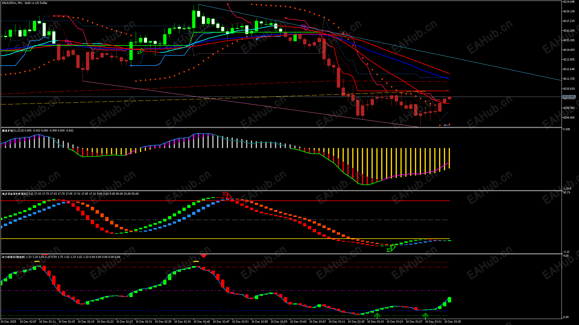This screenshot has height=325, width=579.
Task: Click yellow dash marker near 02:11 in bottom panel
Action: coord(37,261)
